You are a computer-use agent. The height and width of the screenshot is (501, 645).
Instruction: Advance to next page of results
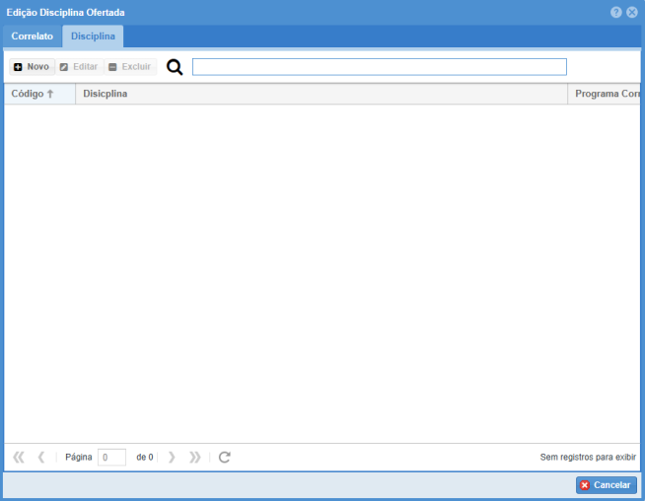(x=172, y=457)
